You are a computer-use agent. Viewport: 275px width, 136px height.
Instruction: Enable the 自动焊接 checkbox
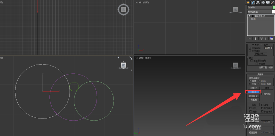(250, 129)
